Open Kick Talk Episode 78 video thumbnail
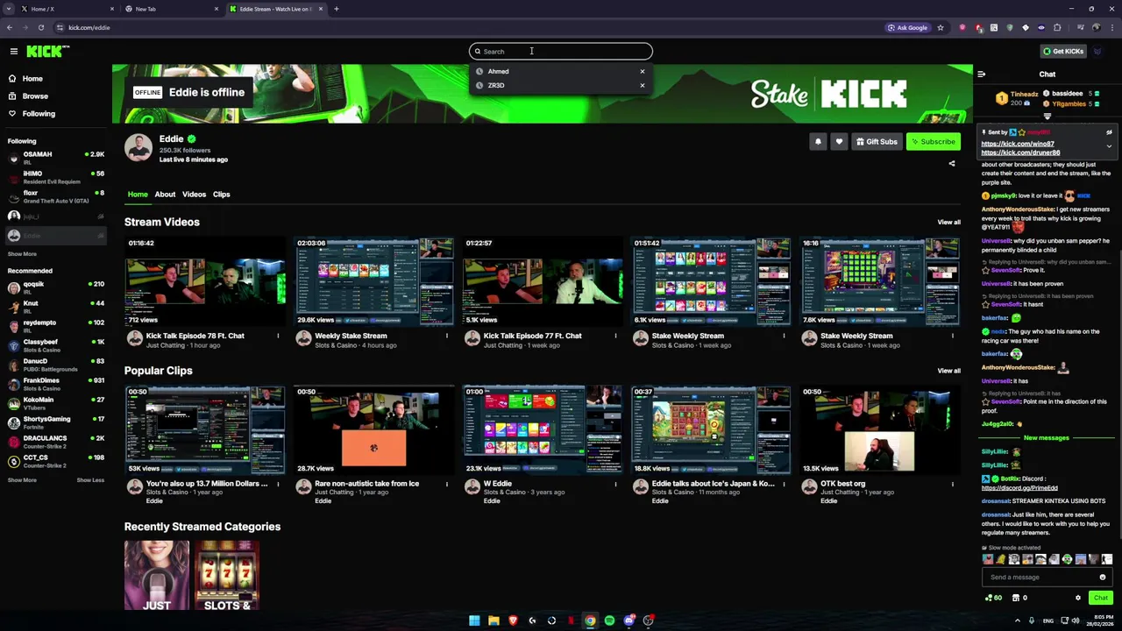This screenshot has height=631, width=1122. click(205, 281)
